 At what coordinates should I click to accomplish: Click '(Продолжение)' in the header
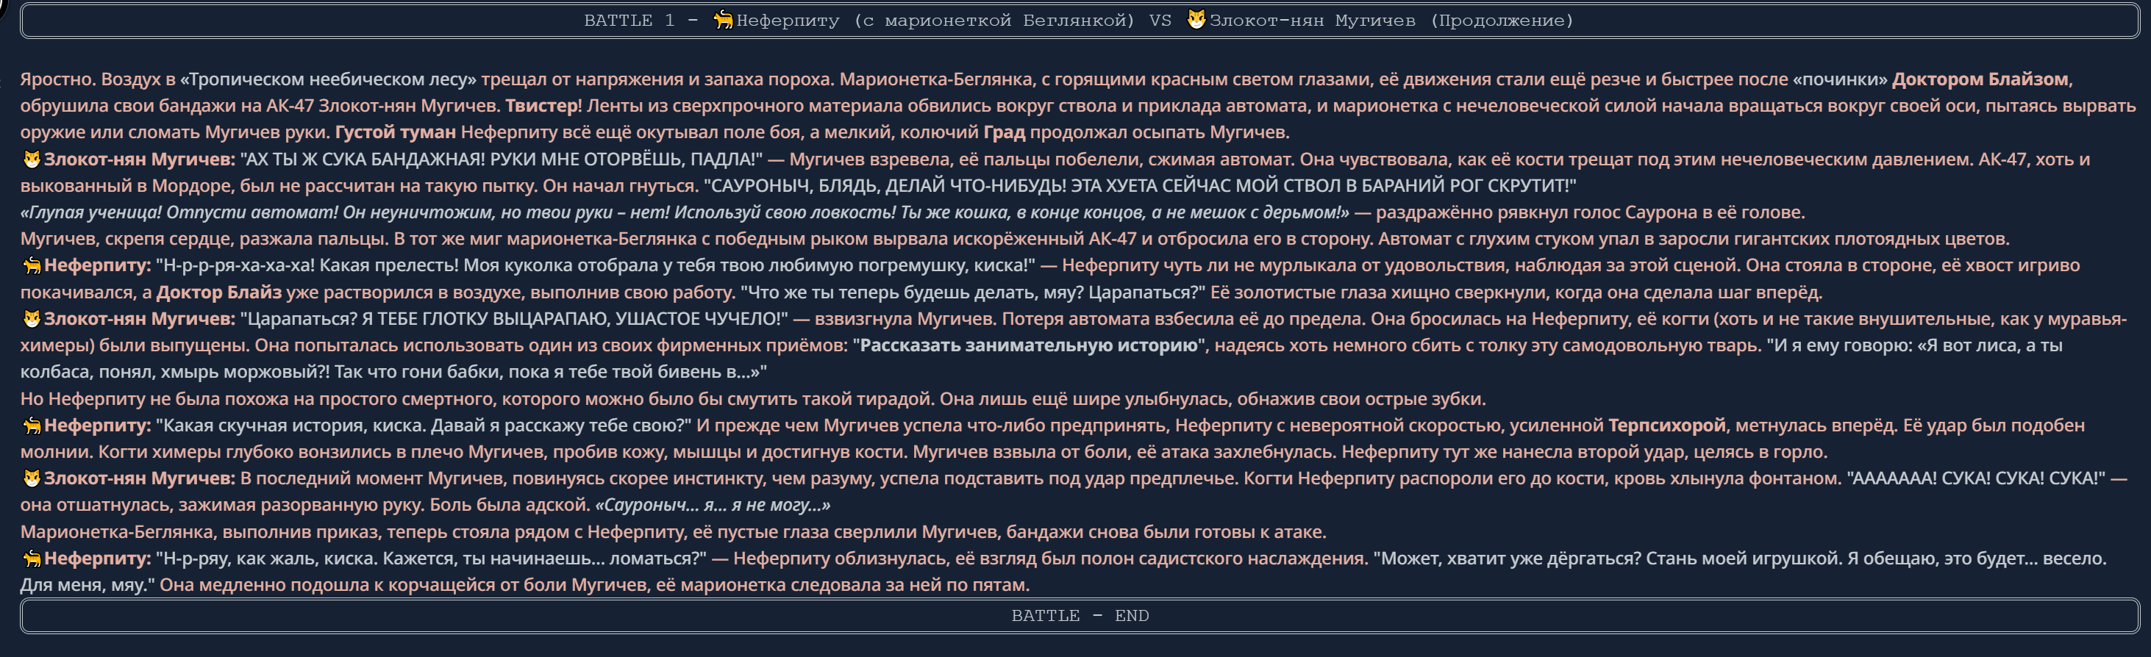(x=1502, y=20)
